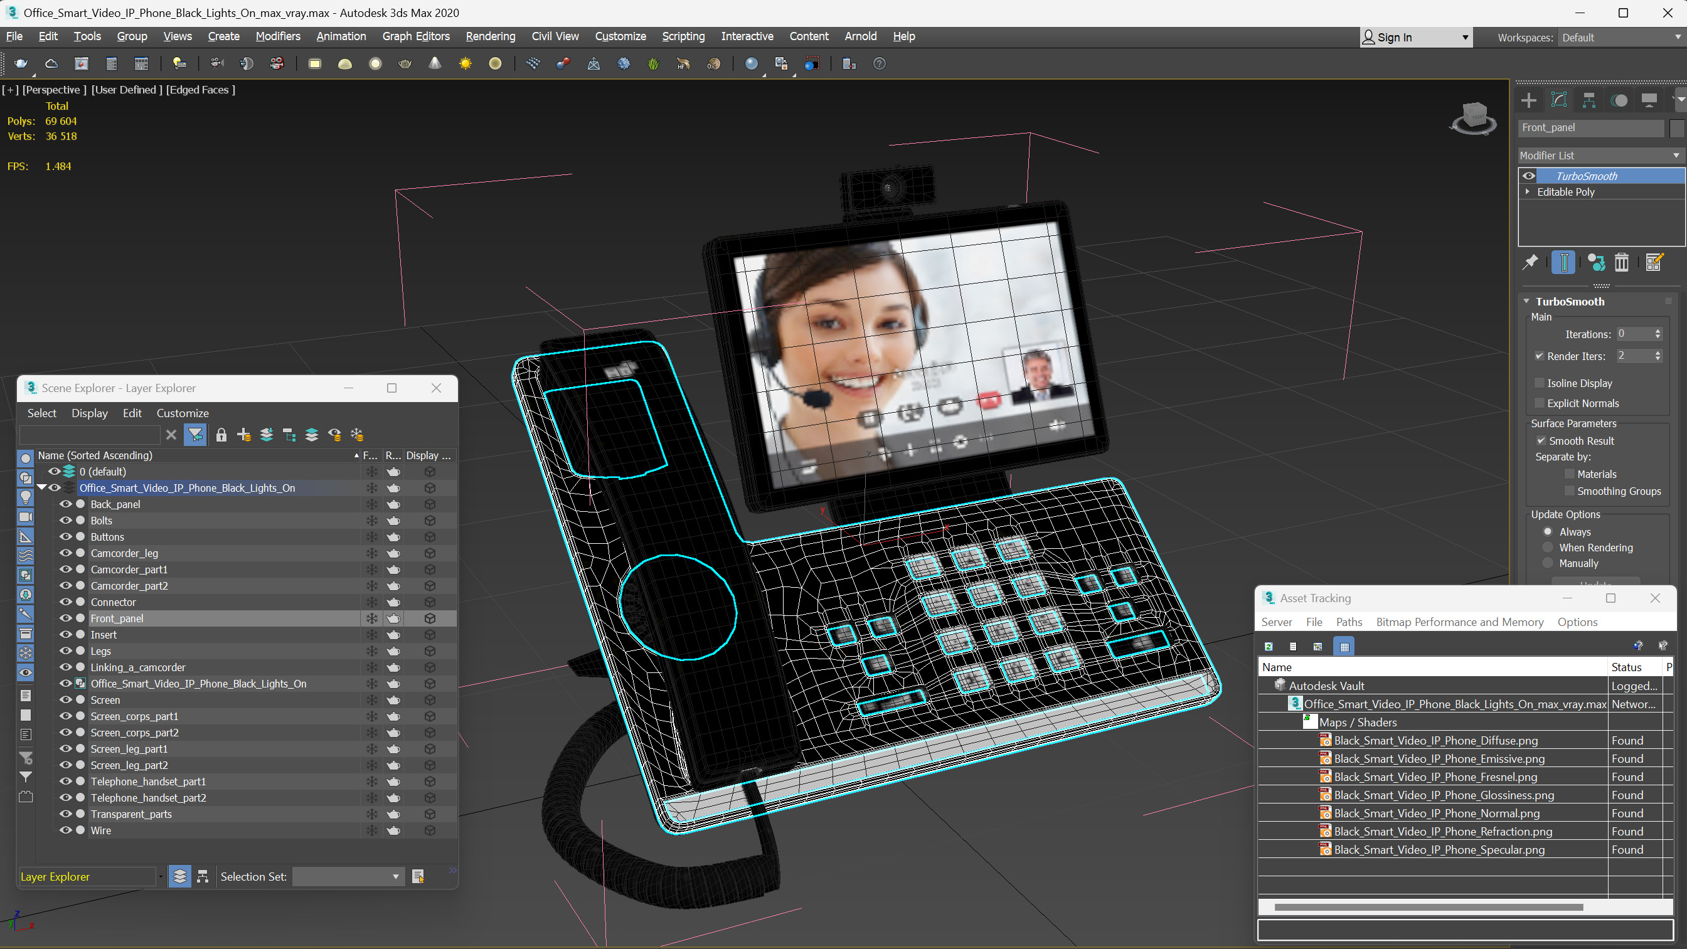Enable Separate by Materials checkbox
Image resolution: width=1687 pixels, height=949 pixels.
(1569, 474)
